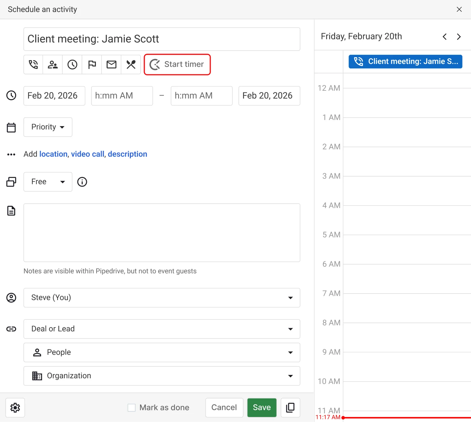Select the Task flag activity icon
Image resolution: width=471 pixels, height=422 pixels.
pyautogui.click(x=92, y=64)
